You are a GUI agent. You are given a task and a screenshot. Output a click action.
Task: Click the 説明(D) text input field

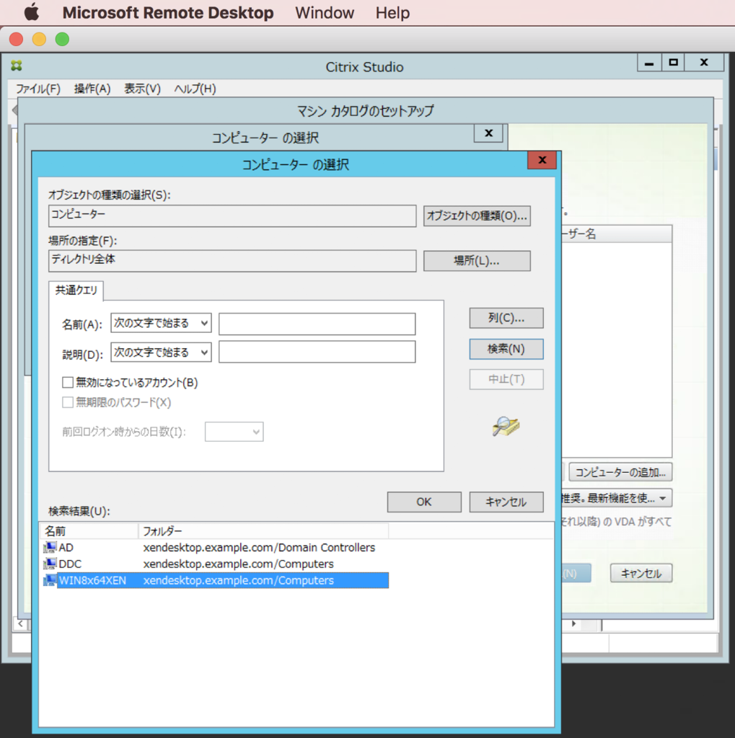317,352
